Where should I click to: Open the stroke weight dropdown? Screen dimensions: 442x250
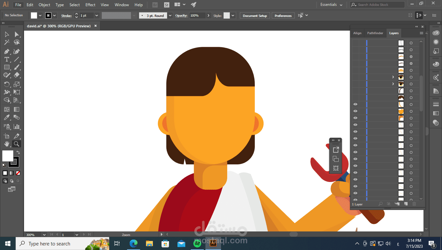pyautogui.click(x=97, y=16)
